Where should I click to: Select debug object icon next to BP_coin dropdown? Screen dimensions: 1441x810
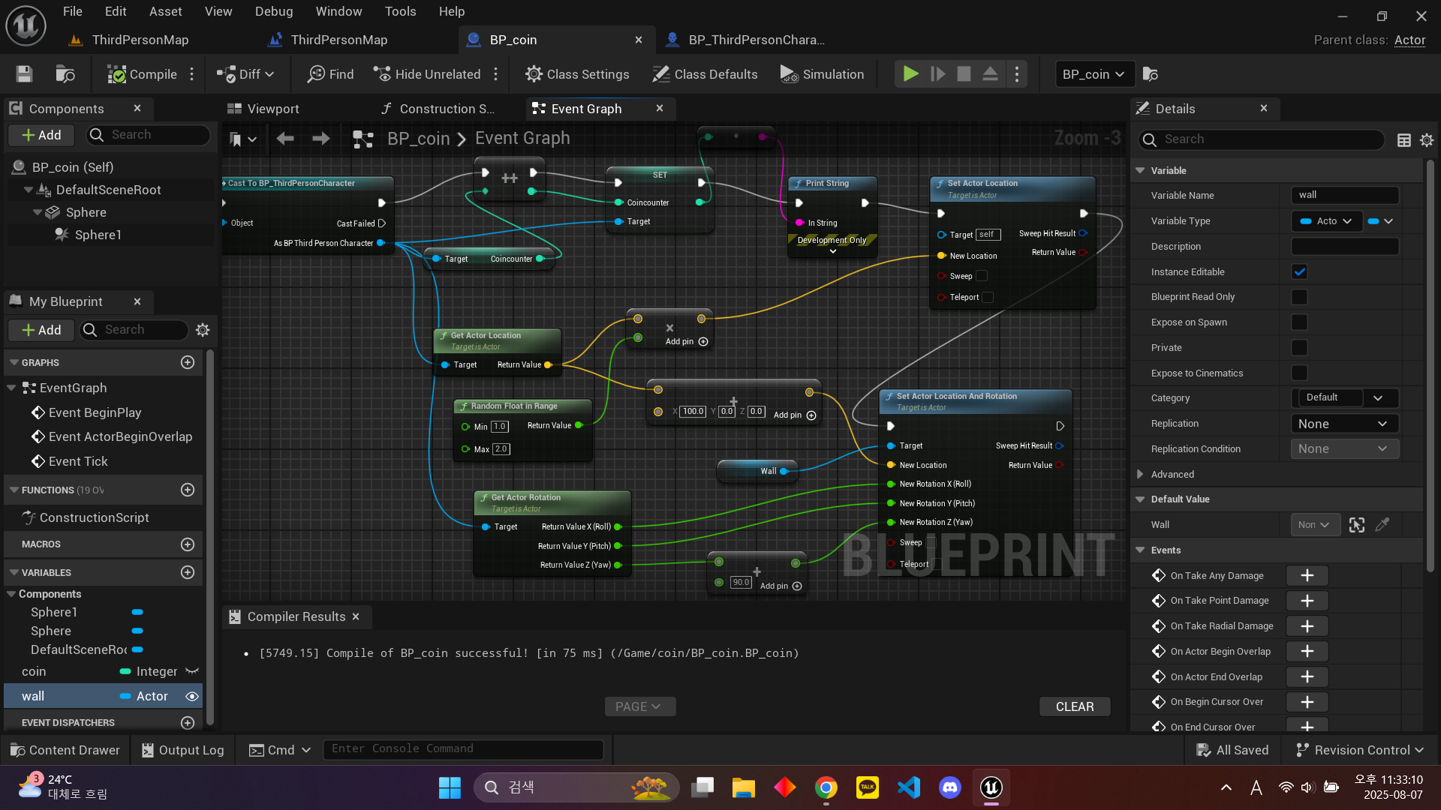(x=1150, y=74)
